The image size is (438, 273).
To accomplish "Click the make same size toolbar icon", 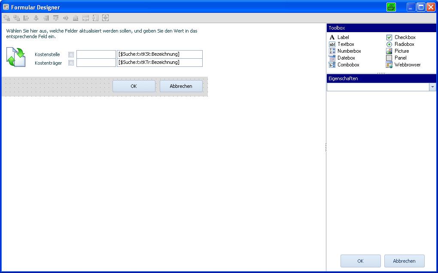I will [x=105, y=18].
